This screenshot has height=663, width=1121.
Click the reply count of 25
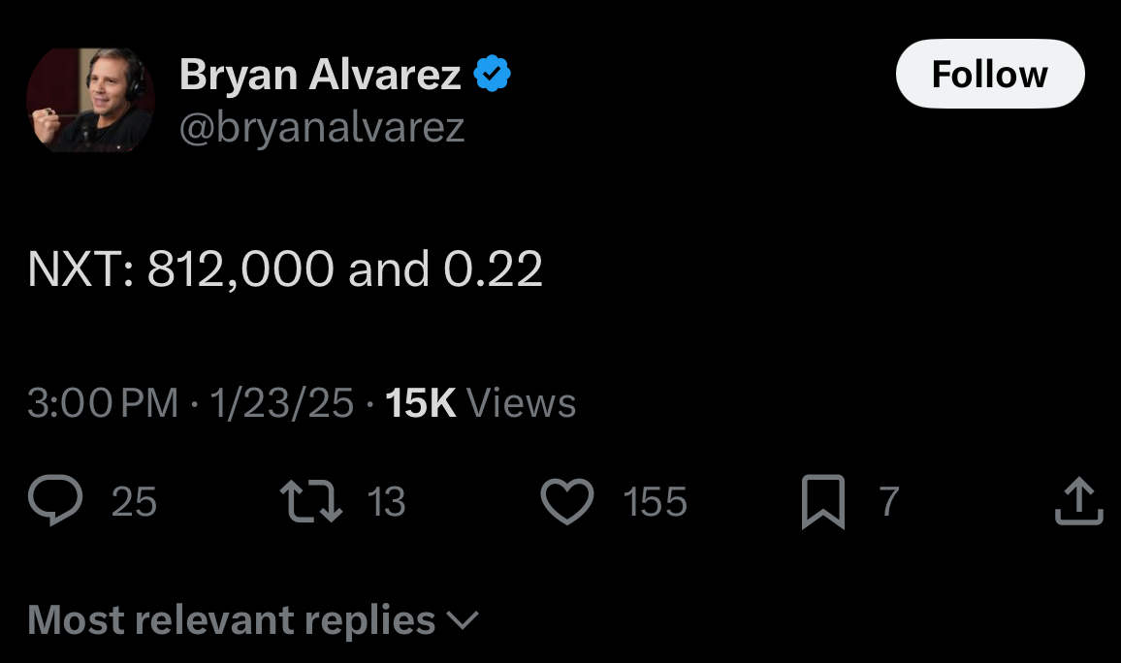tap(134, 502)
